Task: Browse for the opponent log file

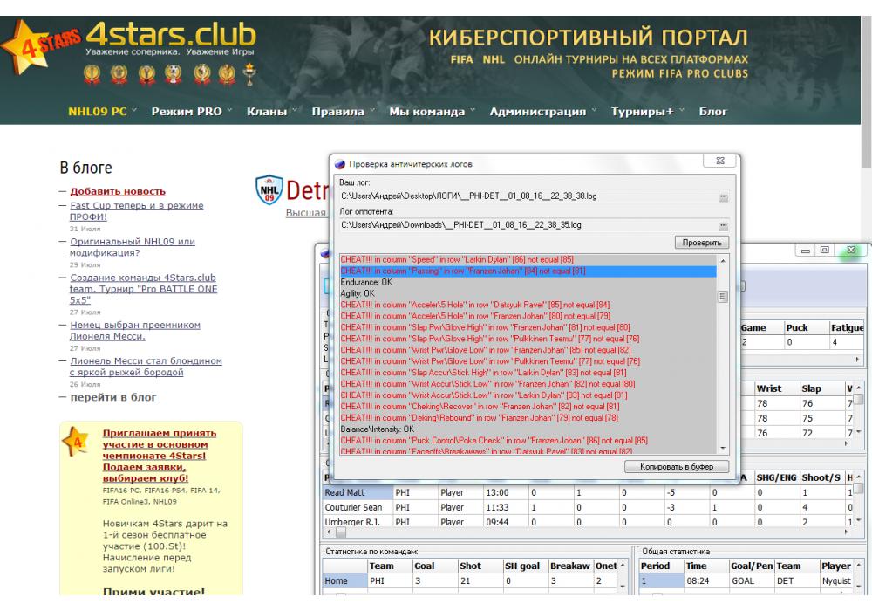Action: coord(723,225)
